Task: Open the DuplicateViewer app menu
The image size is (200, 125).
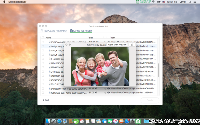Action: 17,2
